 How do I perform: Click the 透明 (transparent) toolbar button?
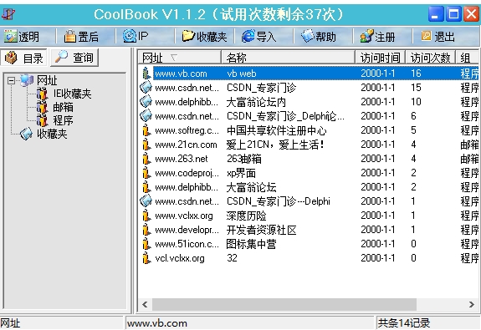coord(22,37)
